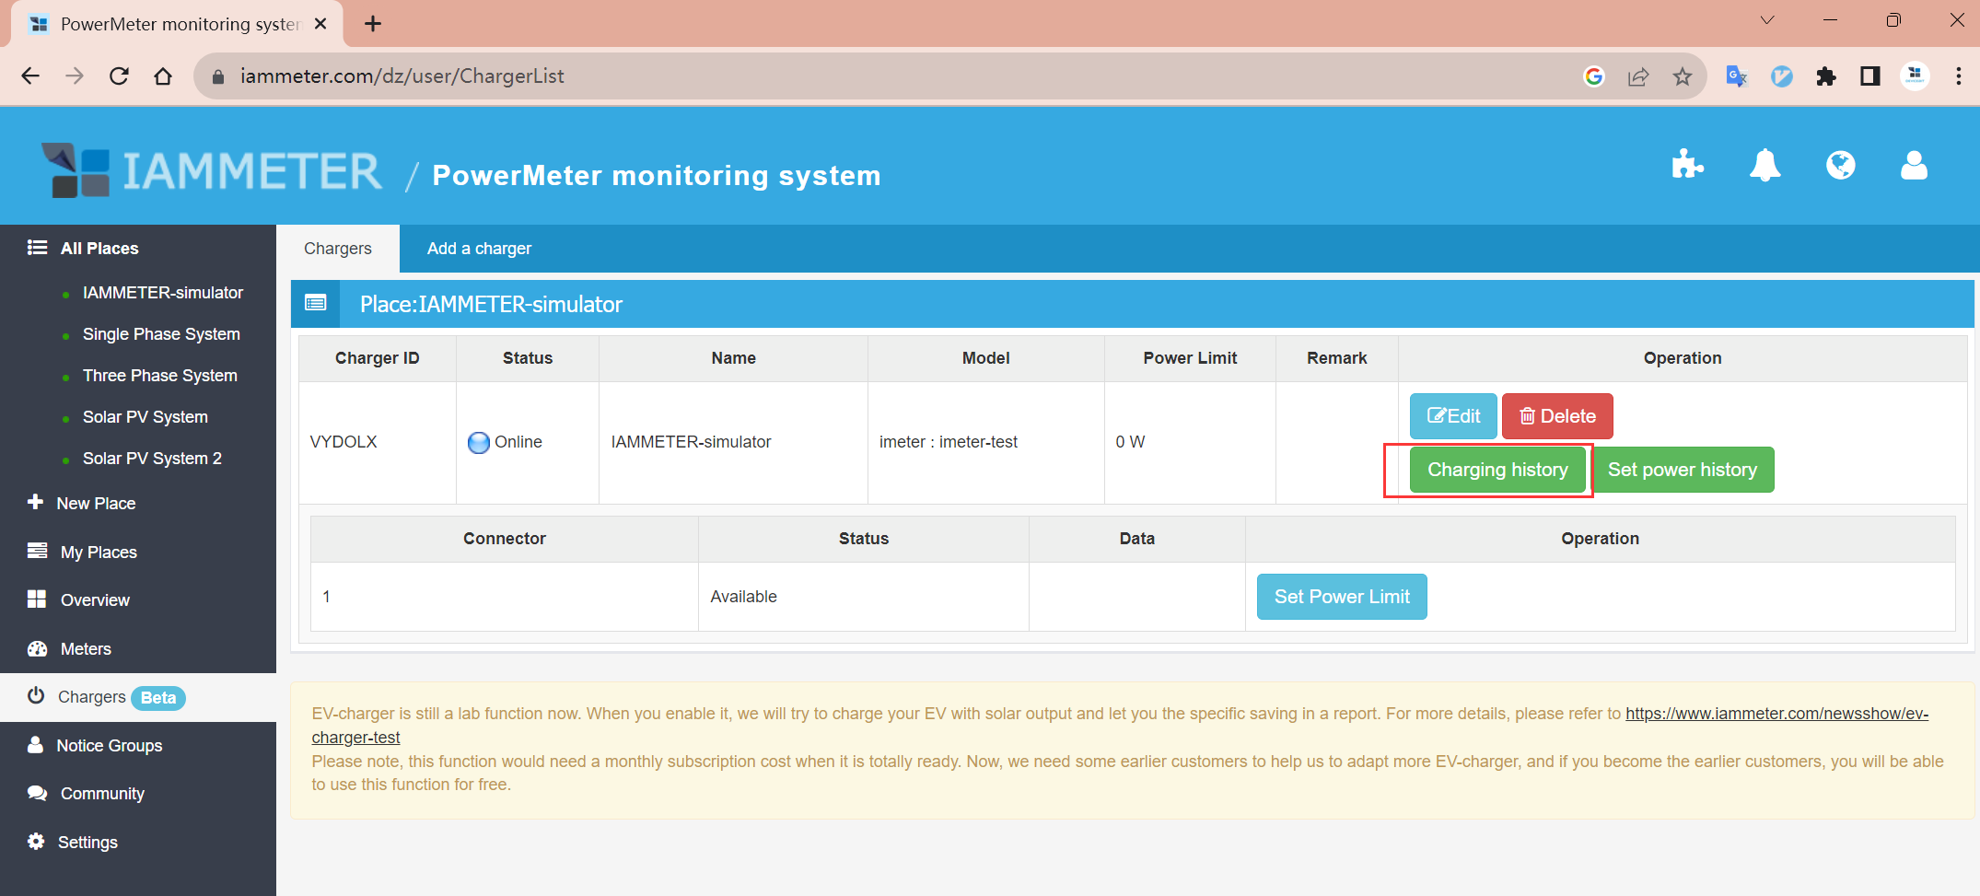Click the puzzle piece plugin icon in header

coord(1686,166)
